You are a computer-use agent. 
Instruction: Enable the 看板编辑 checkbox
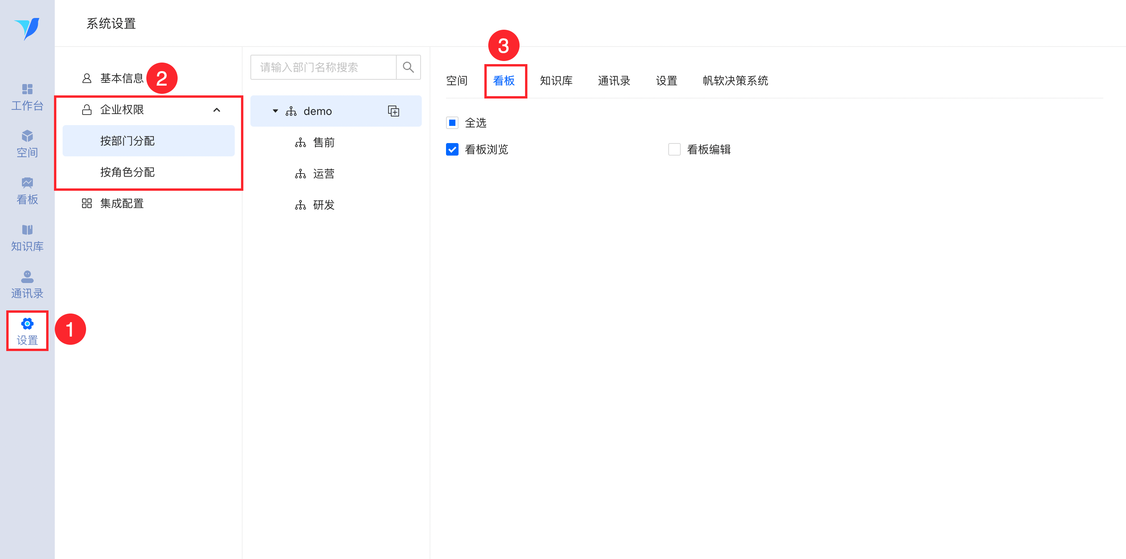pyautogui.click(x=674, y=149)
